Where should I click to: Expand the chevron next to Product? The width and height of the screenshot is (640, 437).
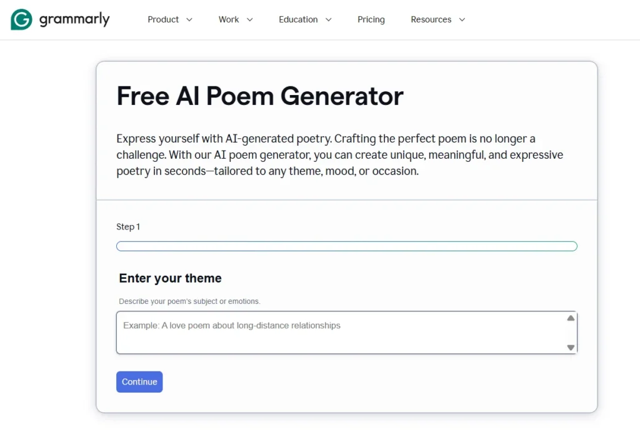(189, 19)
